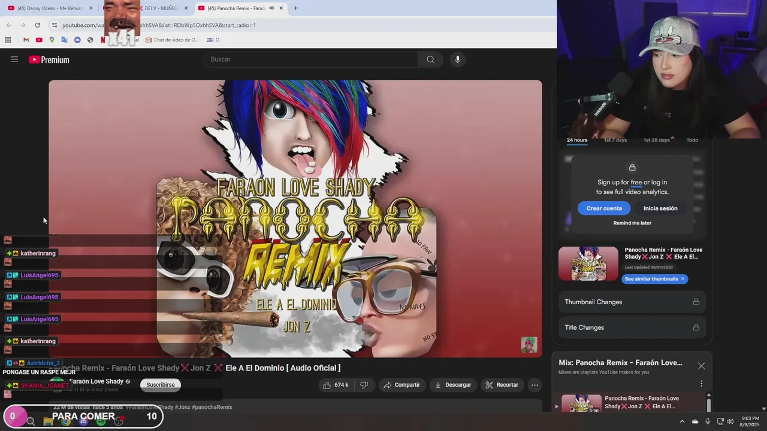Screen dimensions: 767x431
Task: Select the 1st 7 days analytics tab
Action: click(x=615, y=140)
